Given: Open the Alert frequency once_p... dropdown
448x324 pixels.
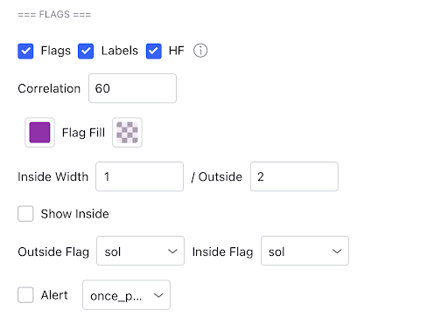Looking at the screenshot, I should [126, 295].
